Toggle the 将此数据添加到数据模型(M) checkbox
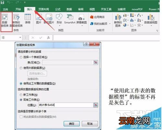The width and height of the screenshot is (162, 130). click(21, 117)
